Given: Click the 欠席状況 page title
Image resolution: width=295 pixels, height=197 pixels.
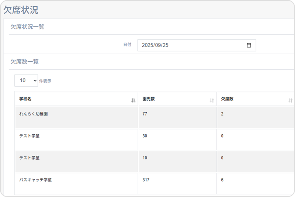Looking at the screenshot, I should tap(21, 10).
